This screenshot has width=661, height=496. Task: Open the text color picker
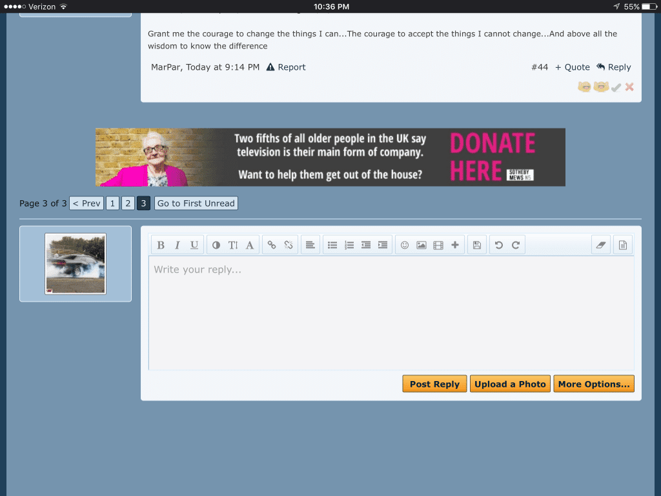pyautogui.click(x=216, y=245)
